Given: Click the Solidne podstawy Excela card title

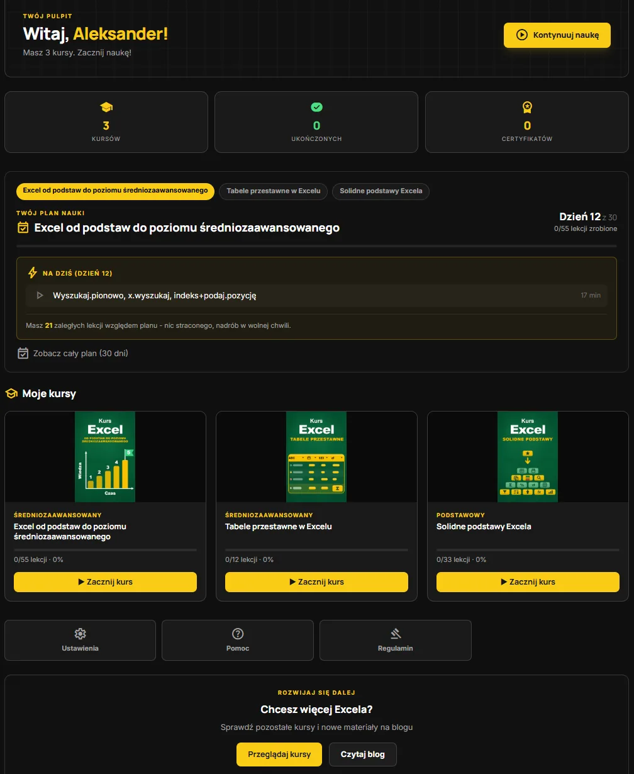Looking at the screenshot, I should [x=484, y=527].
